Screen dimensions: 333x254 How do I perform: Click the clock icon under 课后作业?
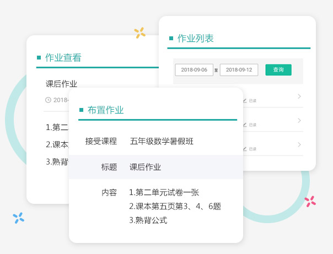pyautogui.click(x=48, y=100)
